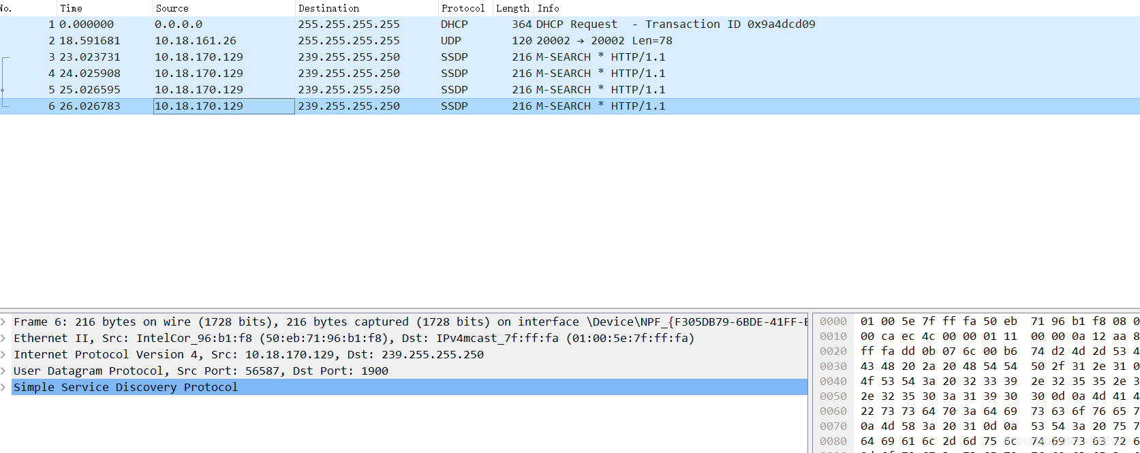Image resolution: width=1140 pixels, height=453 pixels.
Task: Sort packets by the Time column header
Action: point(71,8)
